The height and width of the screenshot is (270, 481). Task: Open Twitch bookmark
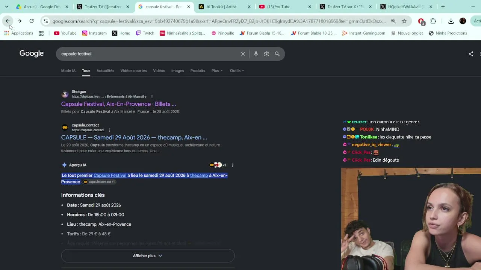click(145, 33)
